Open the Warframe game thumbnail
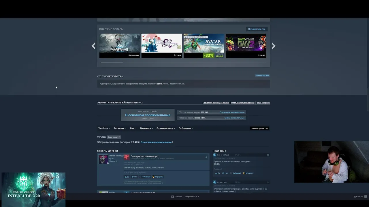369x207 pixels. [x=120, y=46]
